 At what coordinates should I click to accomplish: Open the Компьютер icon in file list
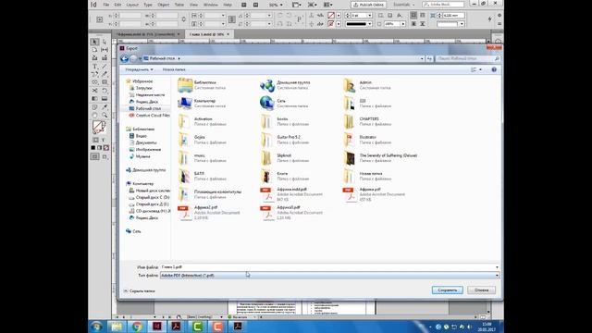185,104
